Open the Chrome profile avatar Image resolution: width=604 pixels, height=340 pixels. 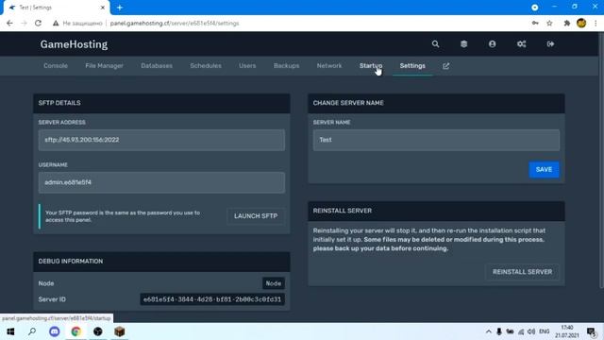581,23
